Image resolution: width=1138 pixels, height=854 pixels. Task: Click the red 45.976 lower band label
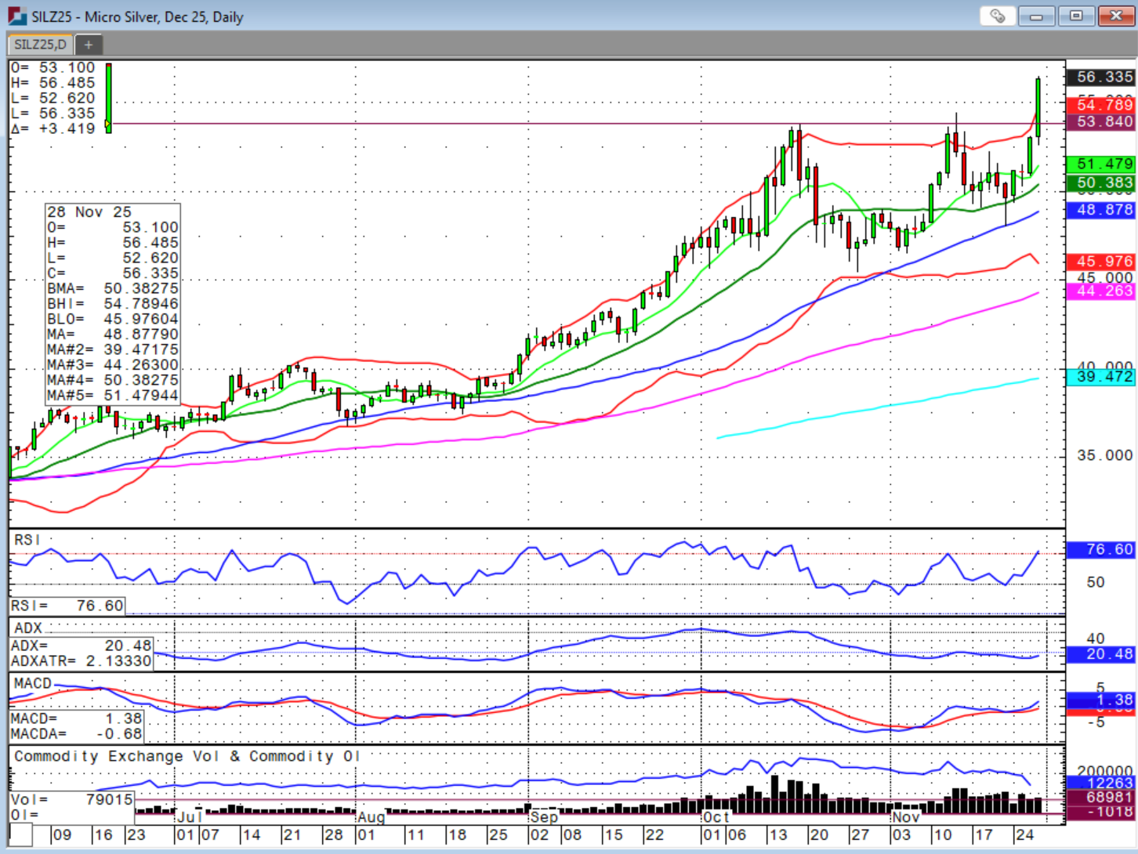[1101, 262]
